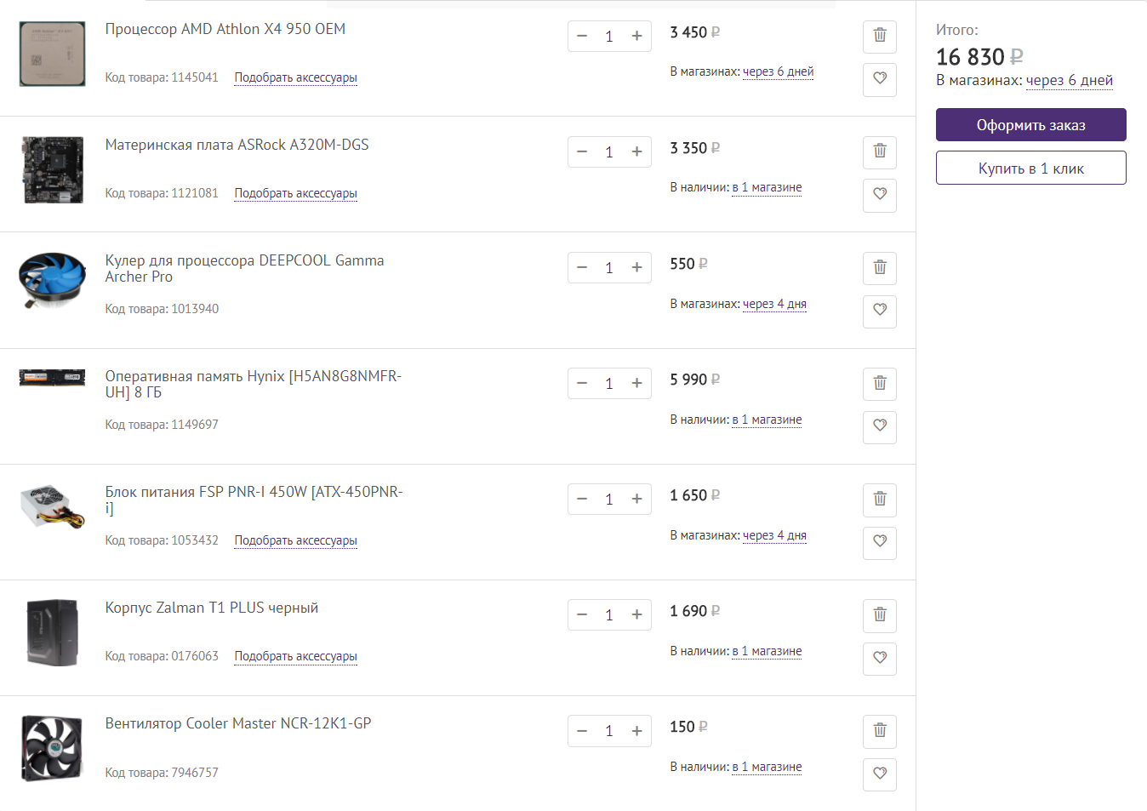Click the DEEPCOOL cooler product thumbnail
This screenshot has height=811, width=1147.
[x=52, y=279]
